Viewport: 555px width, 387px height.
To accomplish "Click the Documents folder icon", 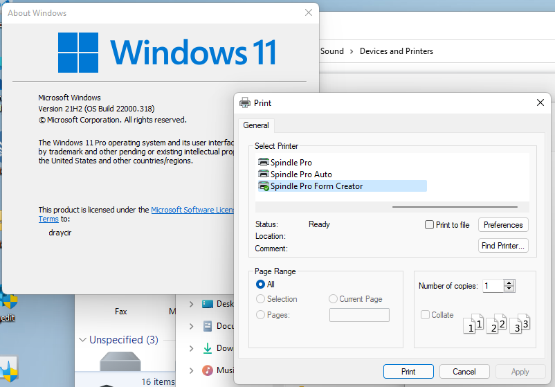I will (208, 326).
